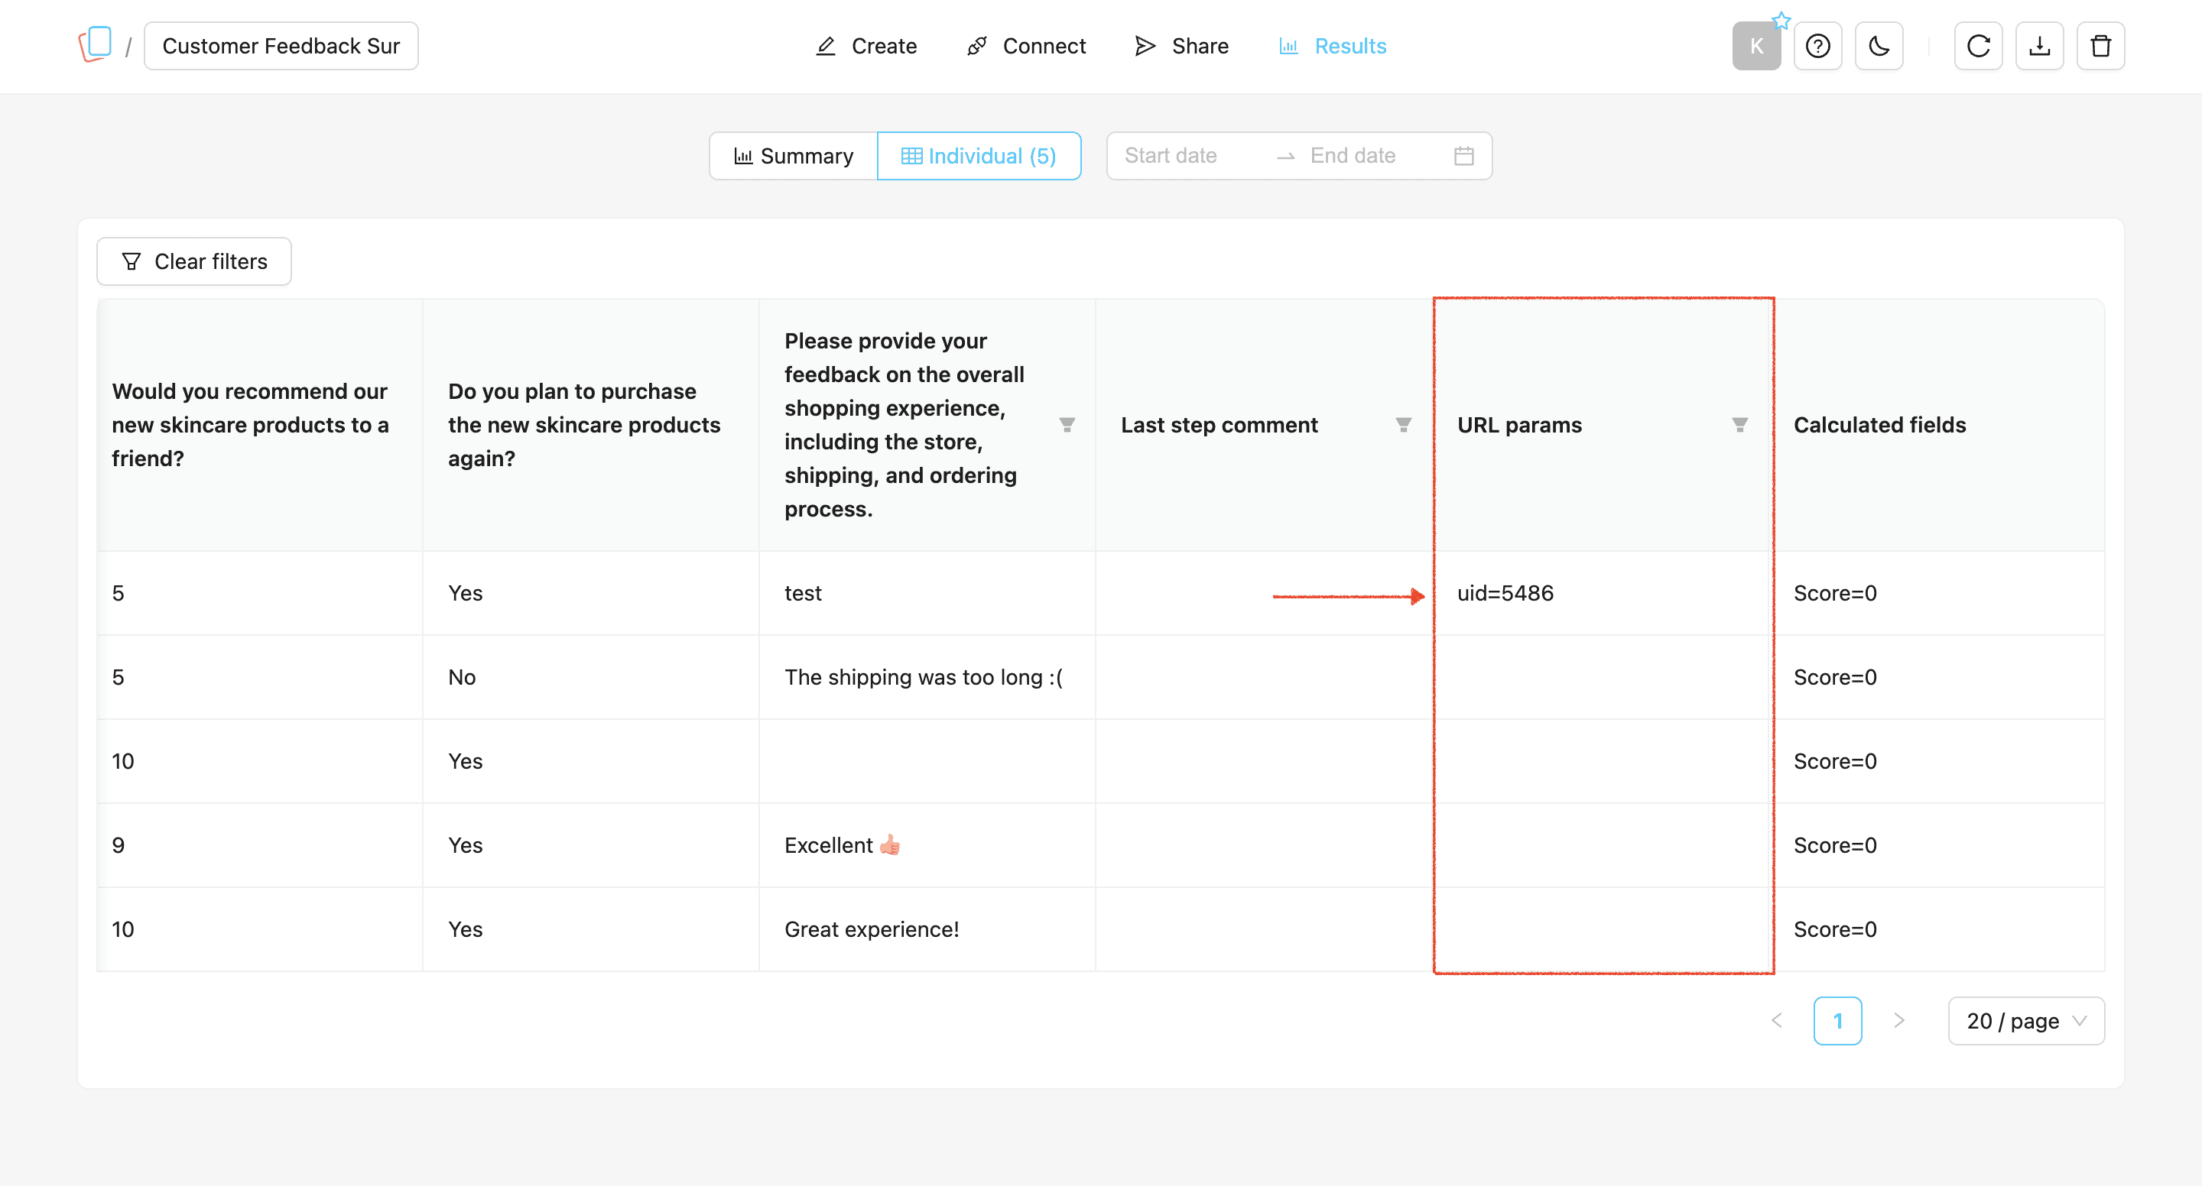This screenshot has height=1186, width=2202.
Task: Click the 'Would you recommend' column header
Action: click(x=260, y=425)
